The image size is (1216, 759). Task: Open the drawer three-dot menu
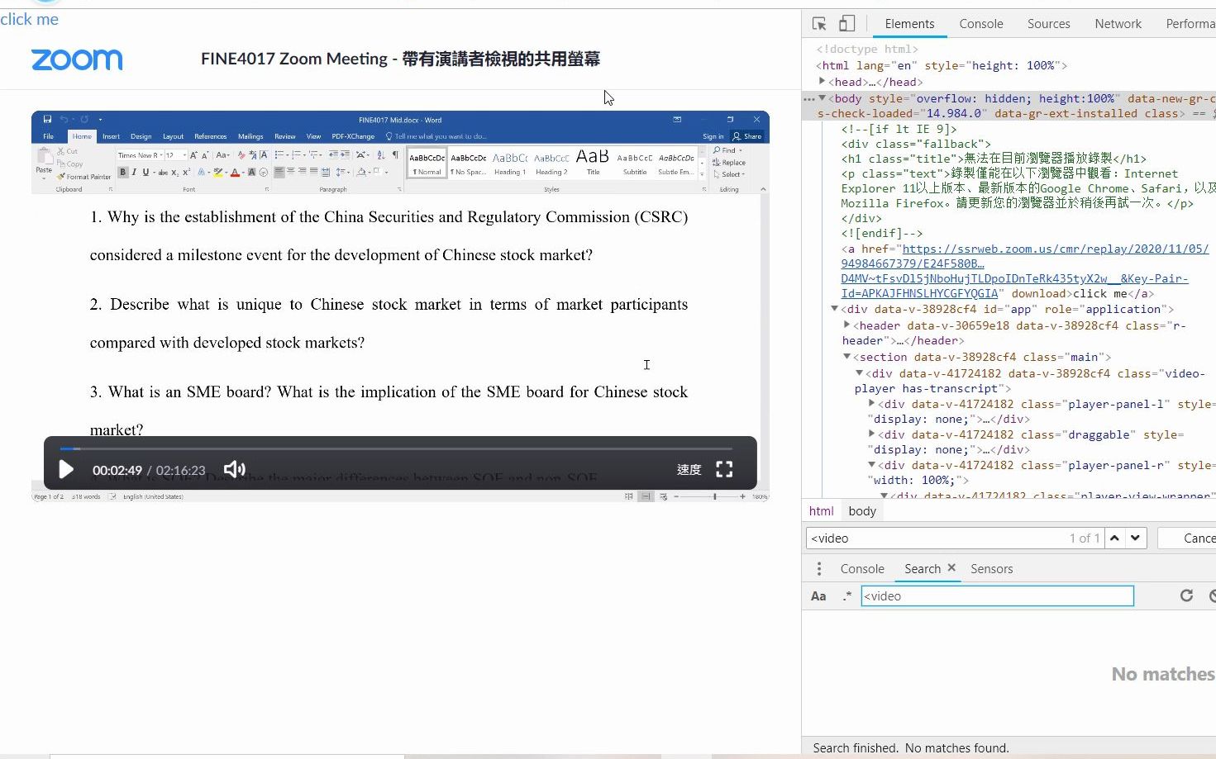[819, 569]
